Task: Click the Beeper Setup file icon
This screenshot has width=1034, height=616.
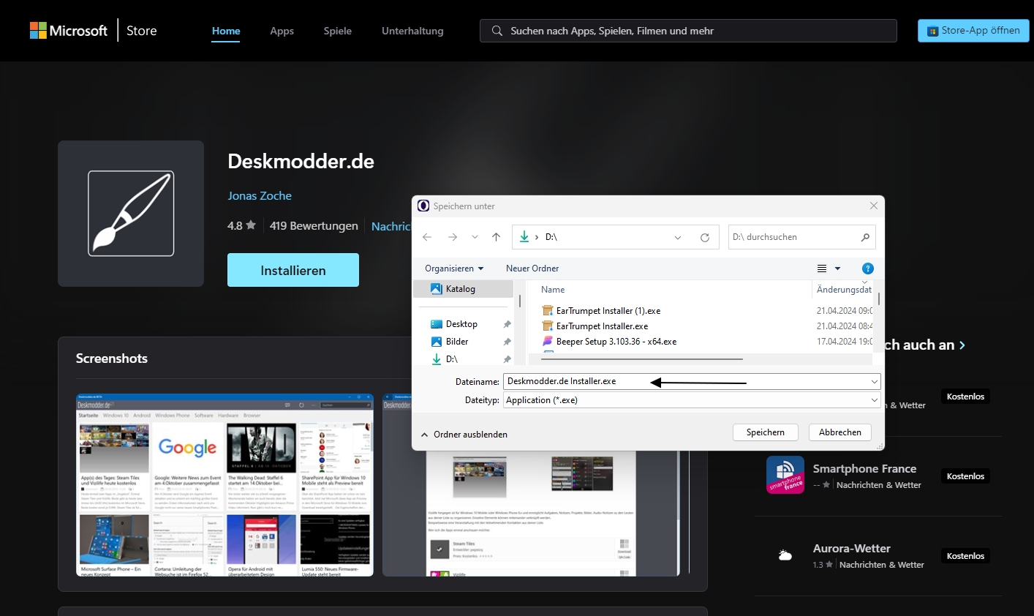Action: (x=548, y=341)
